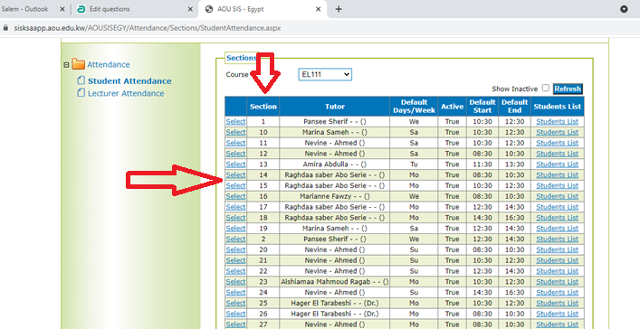Open a new browser tab
640x329 pixels.
click(339, 9)
